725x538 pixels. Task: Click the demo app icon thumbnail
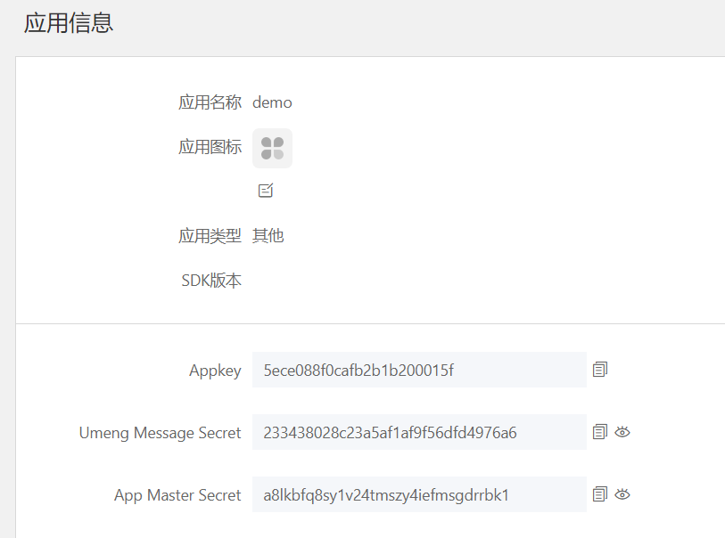(x=272, y=148)
